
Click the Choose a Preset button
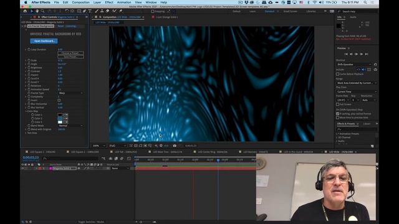70,53
